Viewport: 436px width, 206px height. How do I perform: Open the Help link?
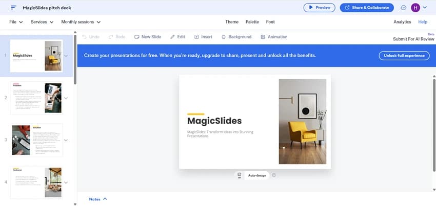pos(423,22)
